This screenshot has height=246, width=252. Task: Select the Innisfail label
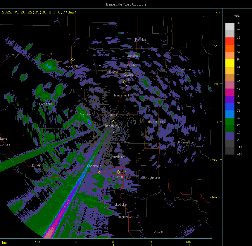click(122, 95)
